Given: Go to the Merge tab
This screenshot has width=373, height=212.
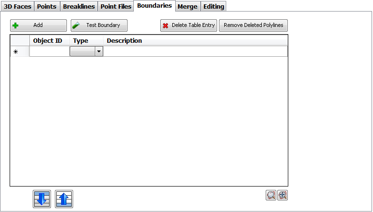Looking at the screenshot, I should [x=187, y=6].
